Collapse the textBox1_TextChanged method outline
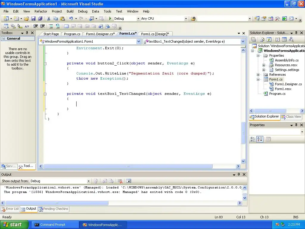Viewport: 305px width, 229px height. pos(45,94)
